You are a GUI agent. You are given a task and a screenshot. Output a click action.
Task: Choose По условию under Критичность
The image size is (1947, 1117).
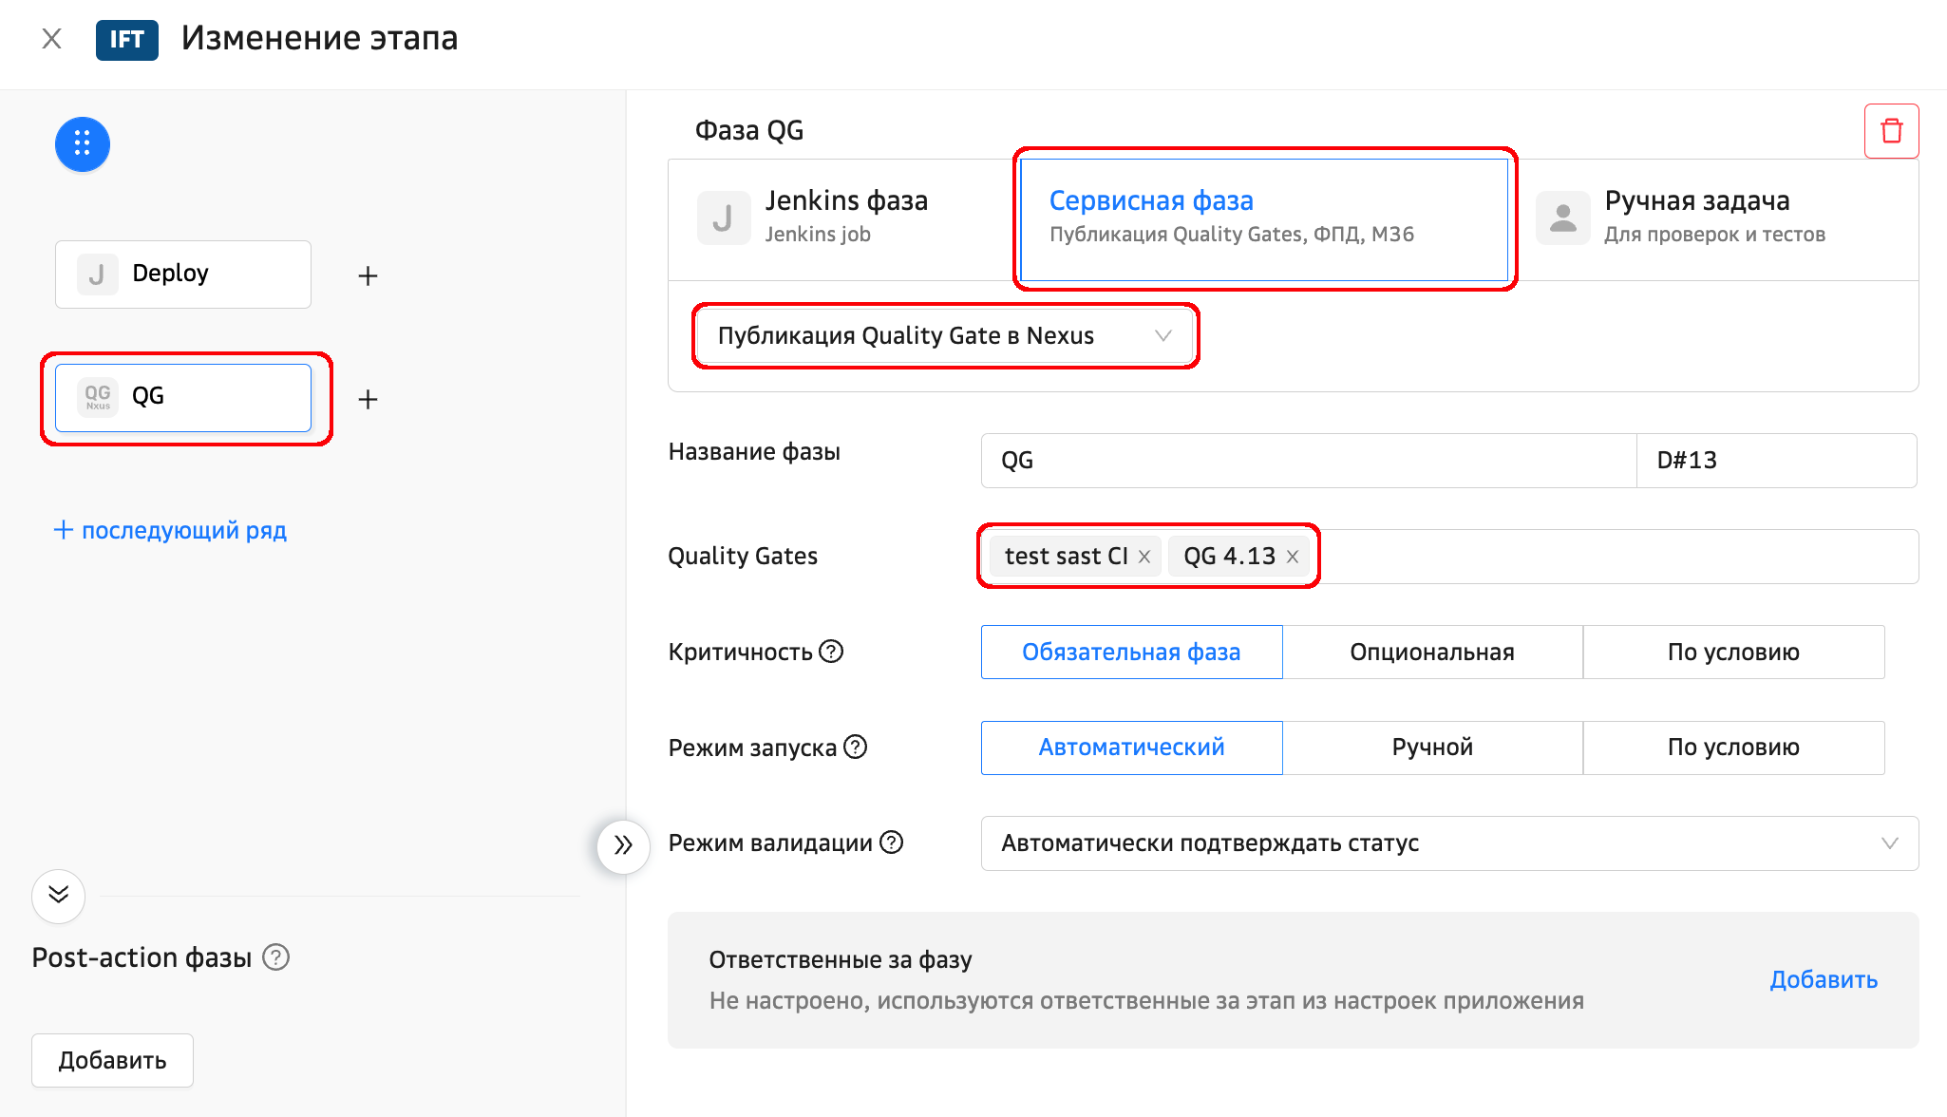(x=1732, y=652)
